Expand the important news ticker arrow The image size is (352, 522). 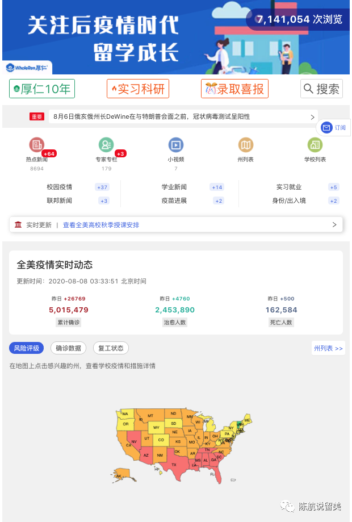click(x=312, y=116)
